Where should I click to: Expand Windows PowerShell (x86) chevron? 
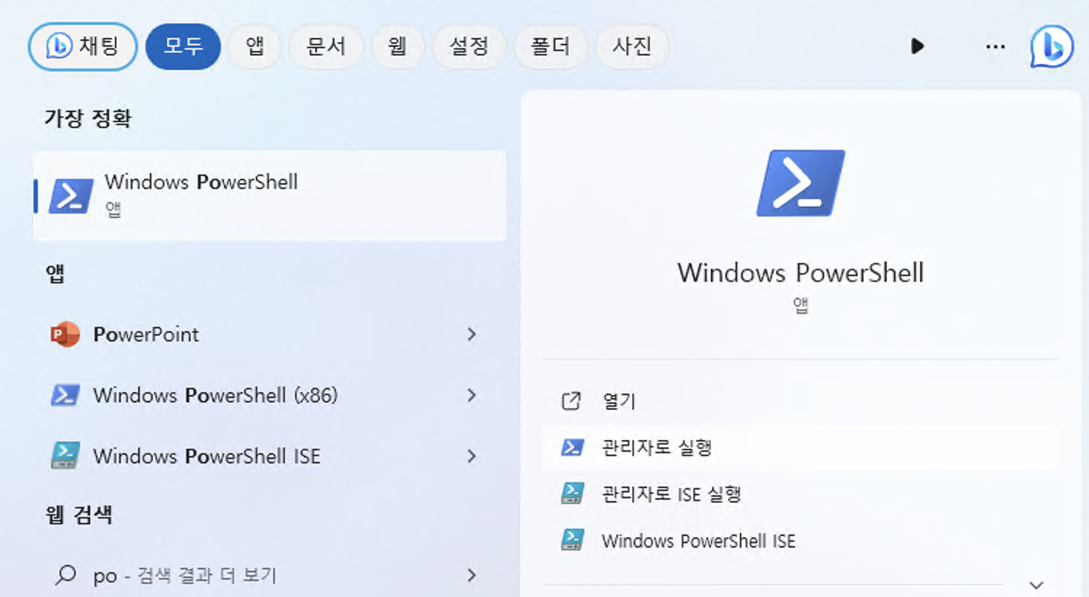point(472,395)
